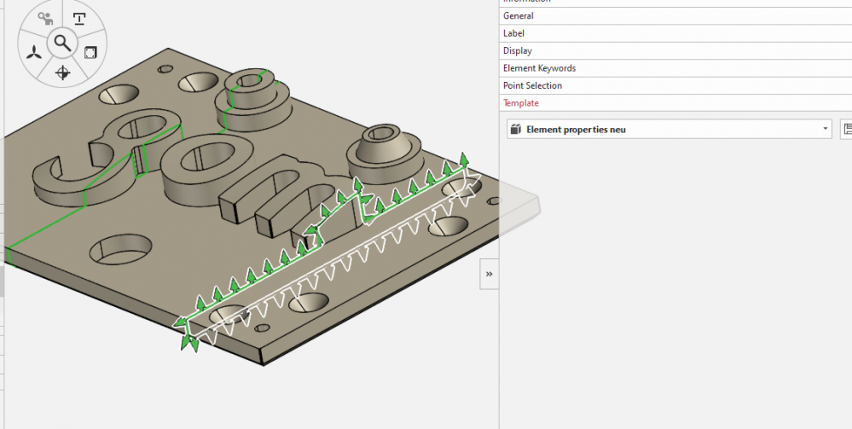Click the person-search icon in radial menu

coord(45,19)
